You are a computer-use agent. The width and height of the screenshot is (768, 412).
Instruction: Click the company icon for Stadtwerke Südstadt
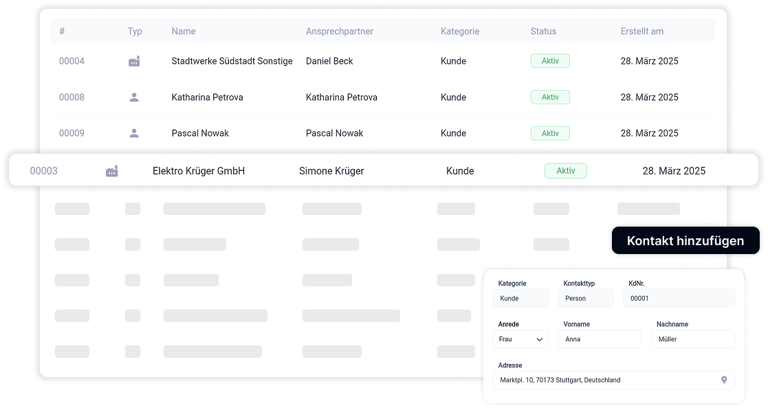[134, 61]
